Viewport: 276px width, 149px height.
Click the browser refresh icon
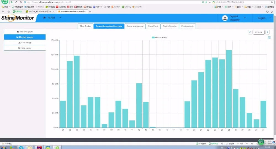point(16,2)
